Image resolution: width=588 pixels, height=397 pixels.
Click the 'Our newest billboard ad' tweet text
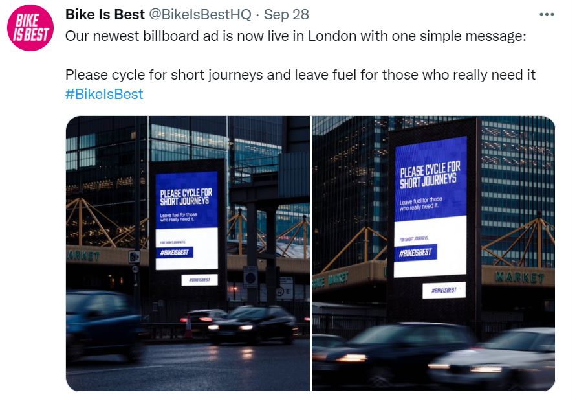pyautogui.click(x=296, y=36)
